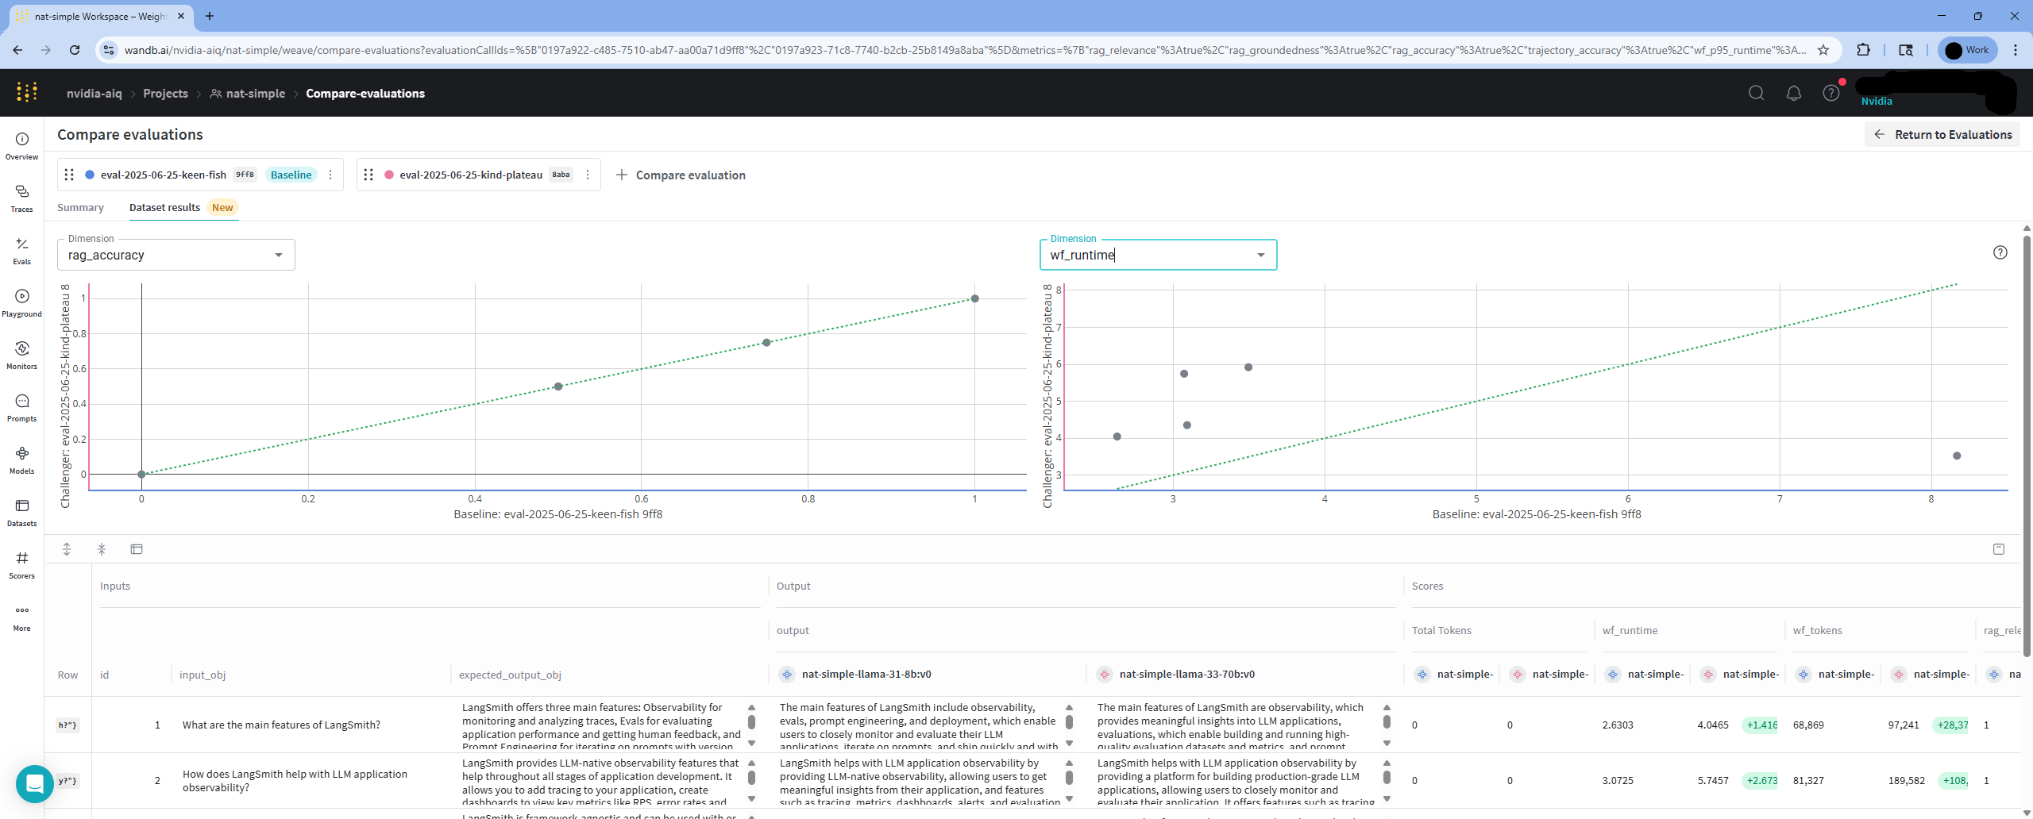
Task: Click the Monitors sidebar icon
Action: point(21,354)
